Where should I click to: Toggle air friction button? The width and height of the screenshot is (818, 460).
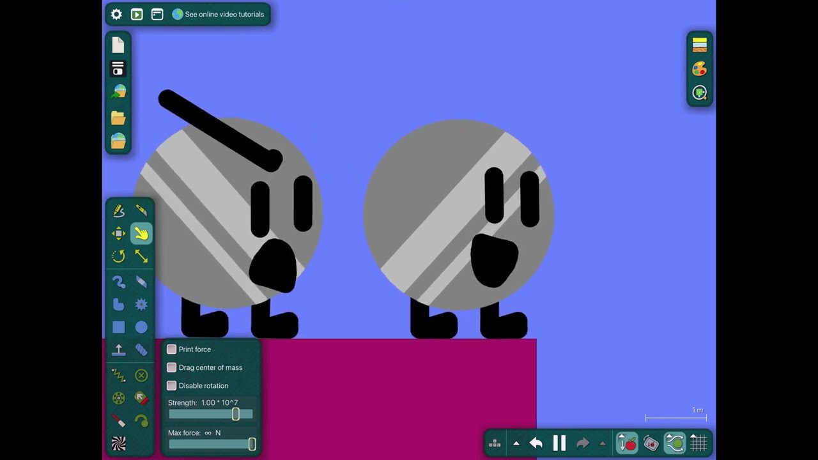click(674, 443)
